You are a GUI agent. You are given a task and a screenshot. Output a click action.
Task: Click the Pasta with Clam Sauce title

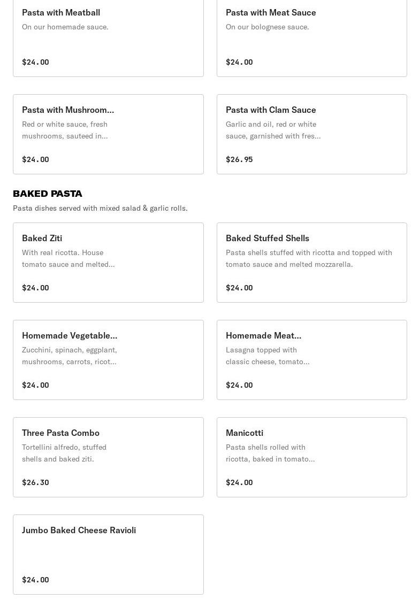[271, 110]
